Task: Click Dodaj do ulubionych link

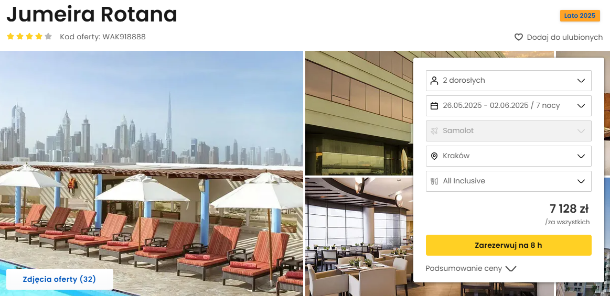Action: click(564, 37)
